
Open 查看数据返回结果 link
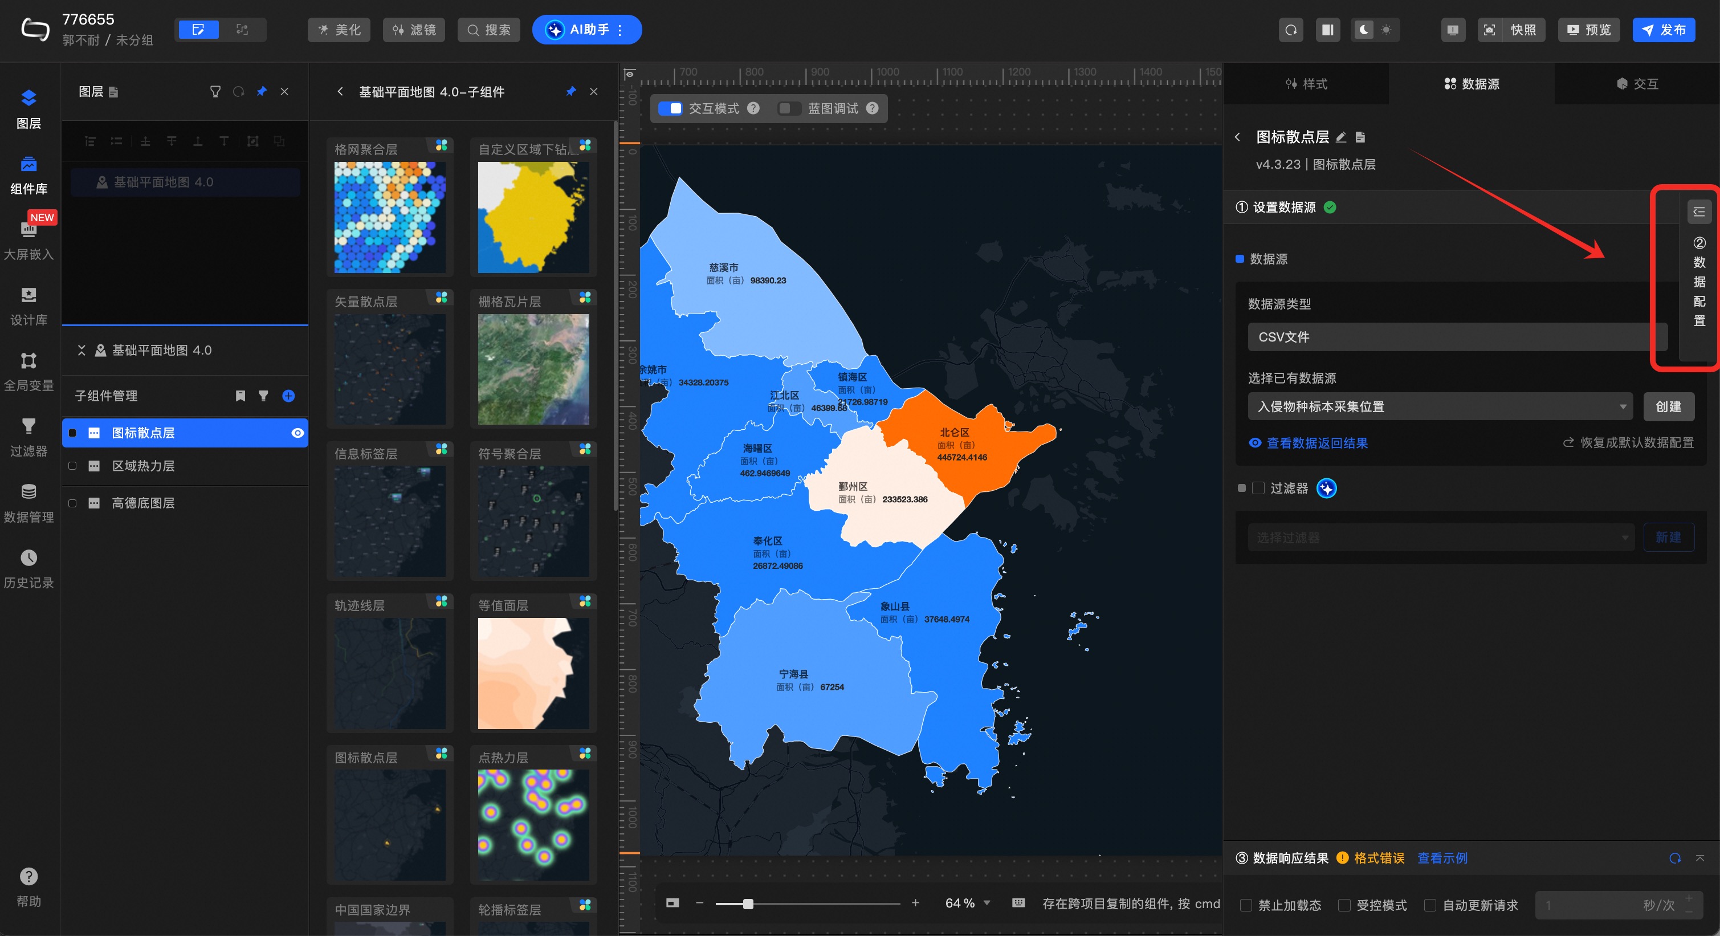[x=1316, y=442]
